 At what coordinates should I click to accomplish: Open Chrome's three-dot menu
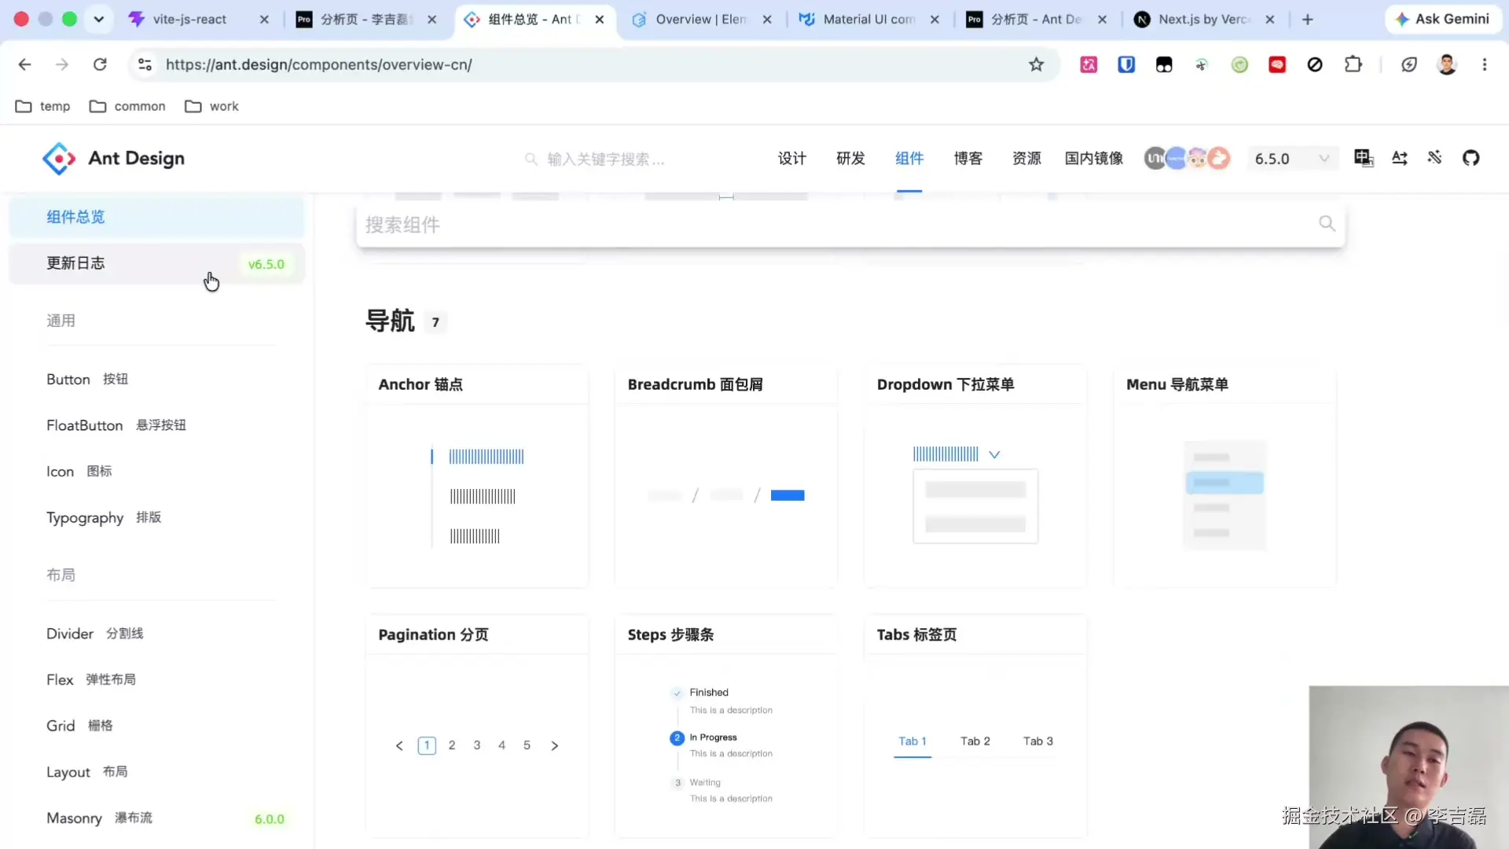[x=1484, y=64]
